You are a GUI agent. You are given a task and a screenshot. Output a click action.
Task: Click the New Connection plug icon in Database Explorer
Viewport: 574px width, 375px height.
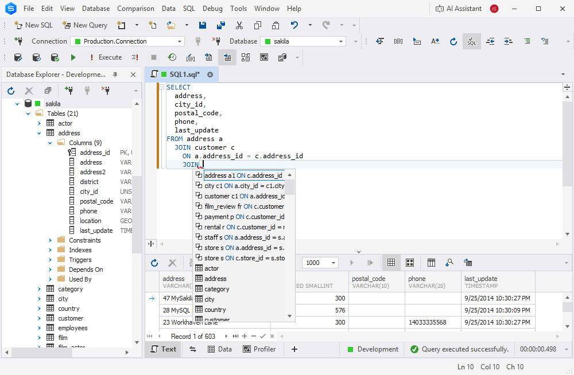[x=68, y=91]
